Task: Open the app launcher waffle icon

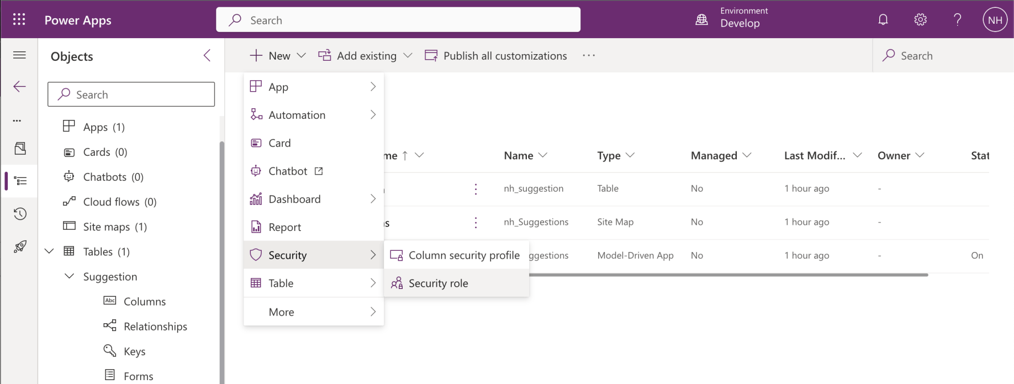Action: tap(19, 20)
